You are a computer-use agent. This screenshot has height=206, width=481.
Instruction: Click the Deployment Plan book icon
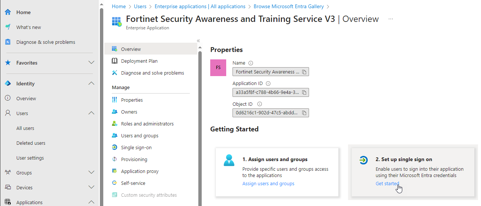[114, 61]
